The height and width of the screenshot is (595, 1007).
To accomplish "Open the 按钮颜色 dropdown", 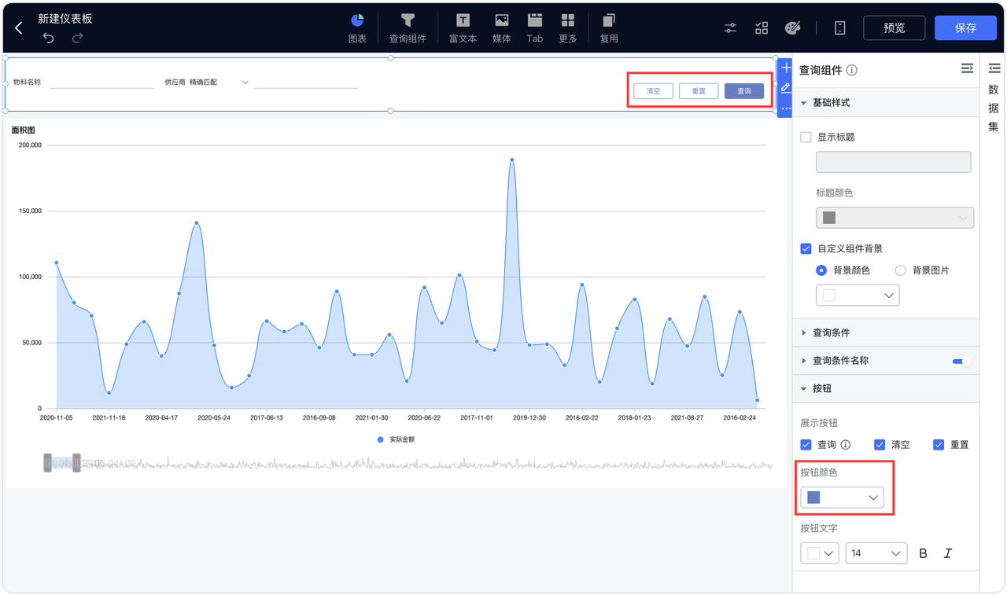I will point(842,498).
